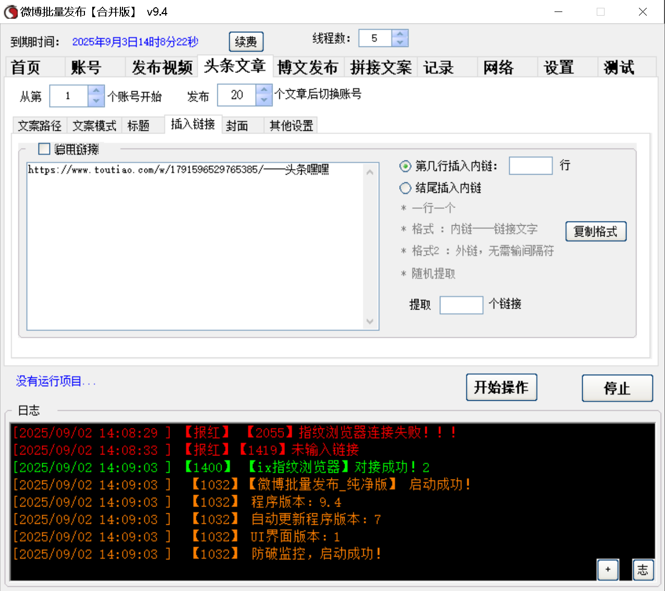Click the "志" log icon at bottom right
The width and height of the screenshot is (665, 591).
pyautogui.click(x=643, y=570)
